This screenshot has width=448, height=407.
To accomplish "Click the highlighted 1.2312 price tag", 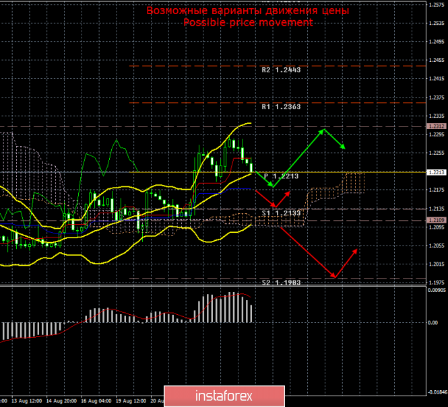I will (x=437, y=126).
